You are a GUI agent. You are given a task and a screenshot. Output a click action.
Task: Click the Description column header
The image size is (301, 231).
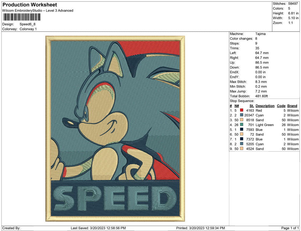click(265, 105)
